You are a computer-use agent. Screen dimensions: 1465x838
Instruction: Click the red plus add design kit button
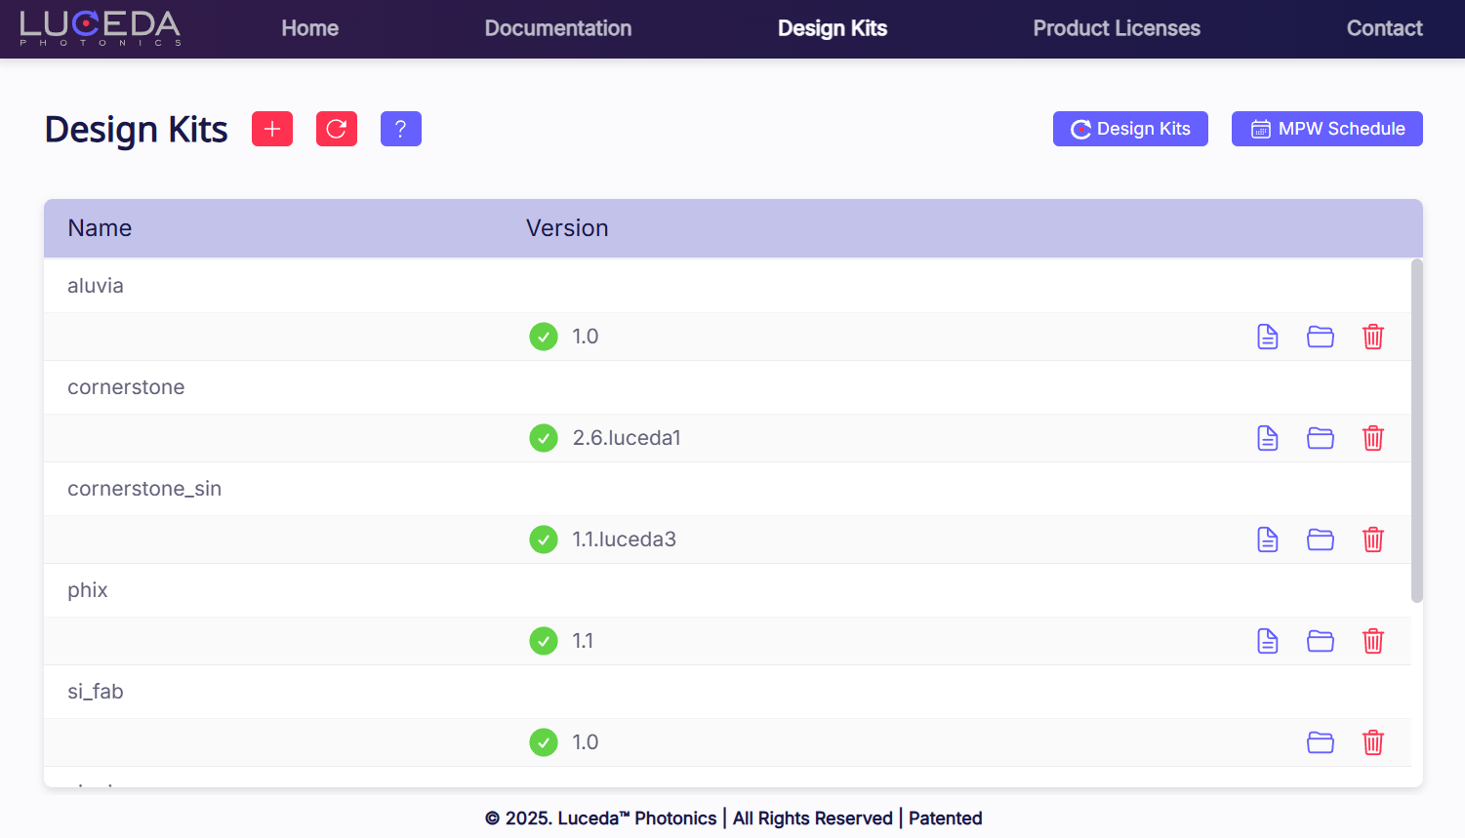coord(272,129)
